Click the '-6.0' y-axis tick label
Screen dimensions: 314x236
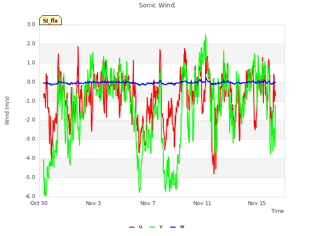point(30,196)
